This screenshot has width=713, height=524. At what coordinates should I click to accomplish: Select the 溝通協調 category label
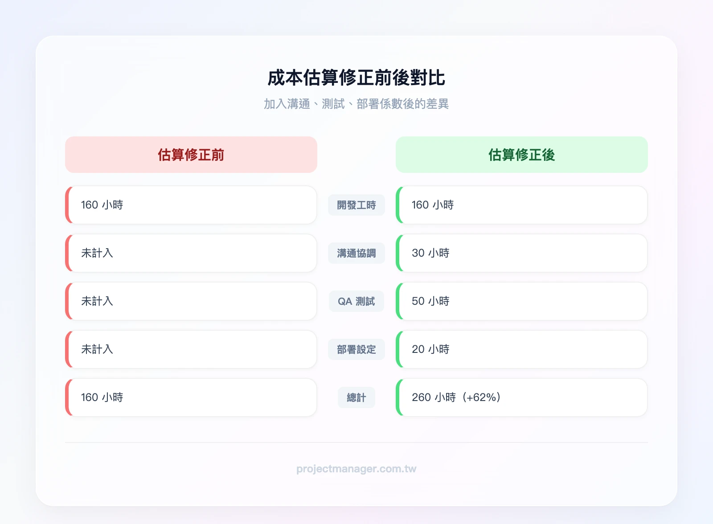356,253
